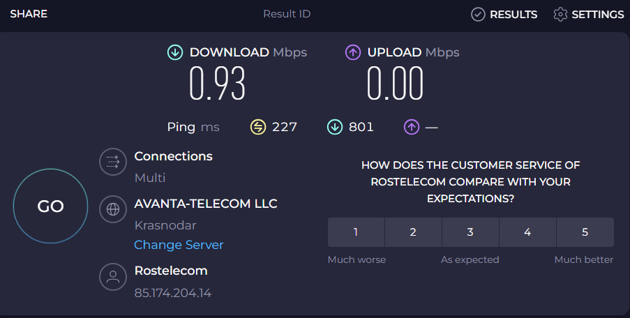Pick rating 5, much better
The width and height of the screenshot is (630, 318).
(x=585, y=232)
